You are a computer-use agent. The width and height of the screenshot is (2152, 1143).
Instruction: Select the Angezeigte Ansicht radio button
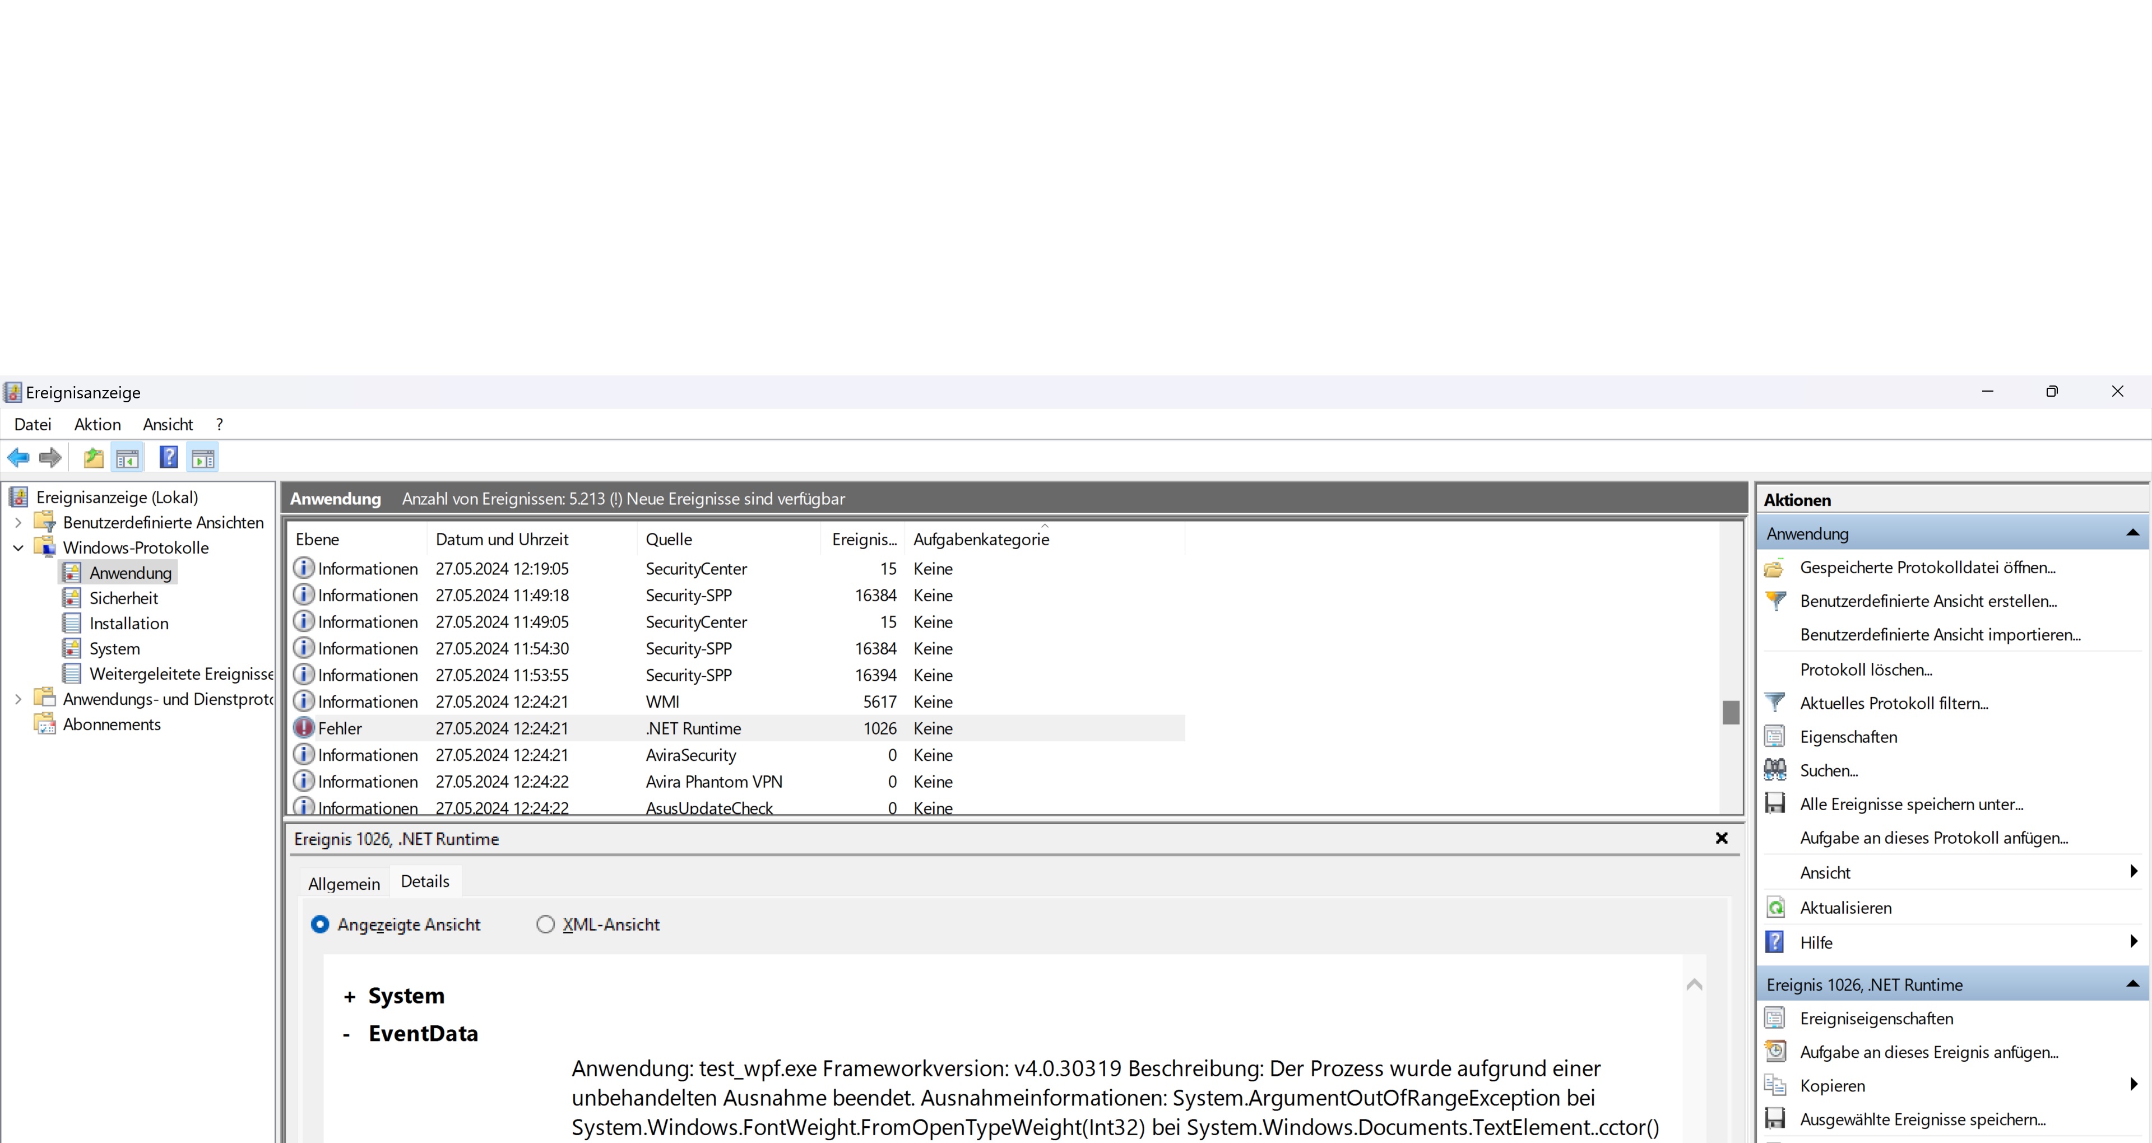coord(320,924)
